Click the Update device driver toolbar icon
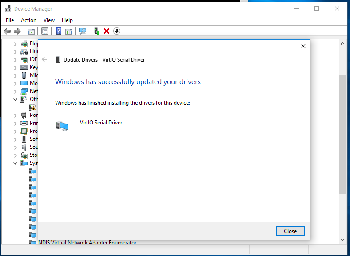 96,31
